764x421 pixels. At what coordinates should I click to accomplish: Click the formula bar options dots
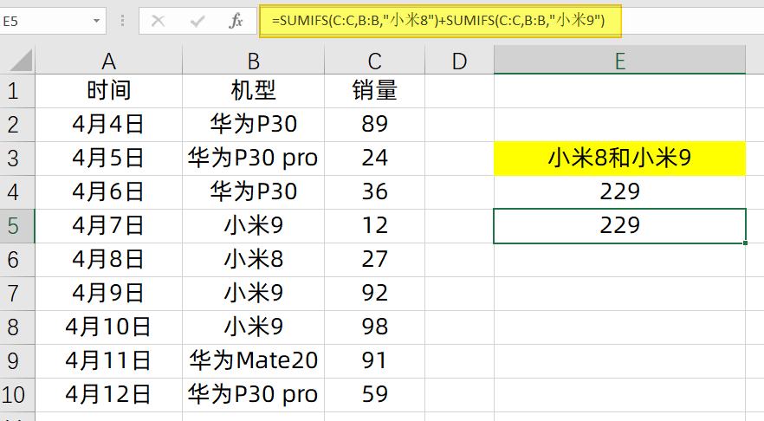coord(122,21)
